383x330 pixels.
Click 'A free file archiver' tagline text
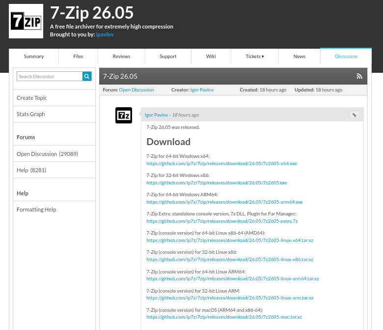pyautogui.click(x=111, y=27)
